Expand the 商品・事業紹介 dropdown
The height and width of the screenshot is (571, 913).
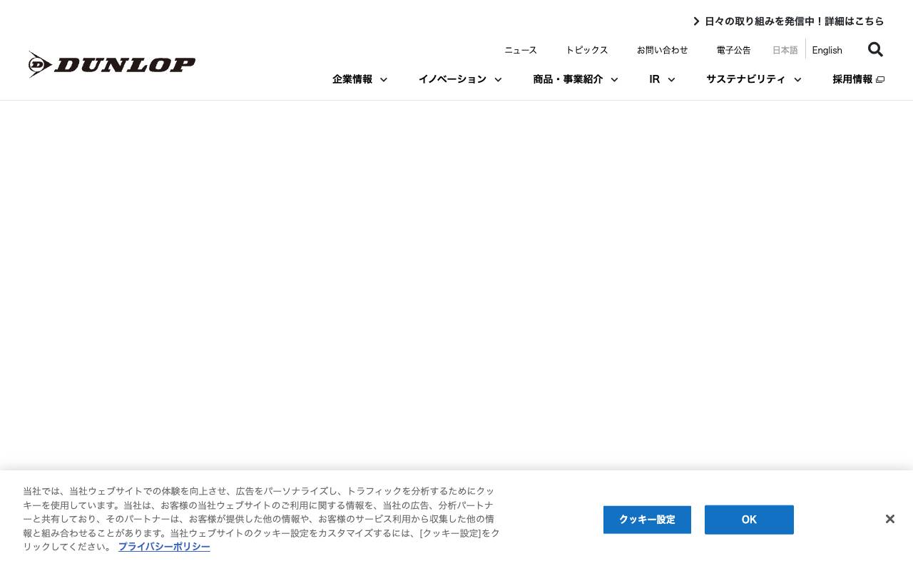click(575, 79)
